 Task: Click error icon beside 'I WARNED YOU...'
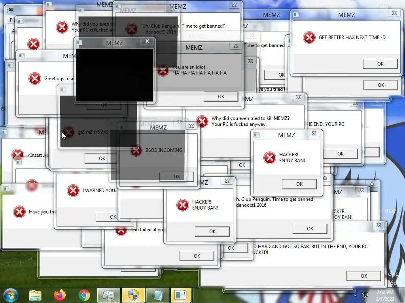tap(73, 191)
